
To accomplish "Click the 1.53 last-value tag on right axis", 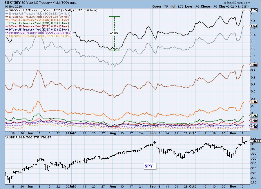I will (254, 26).
